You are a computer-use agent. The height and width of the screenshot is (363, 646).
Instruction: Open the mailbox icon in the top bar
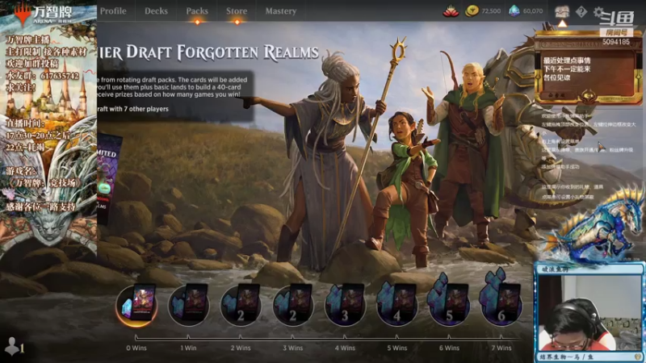click(561, 11)
